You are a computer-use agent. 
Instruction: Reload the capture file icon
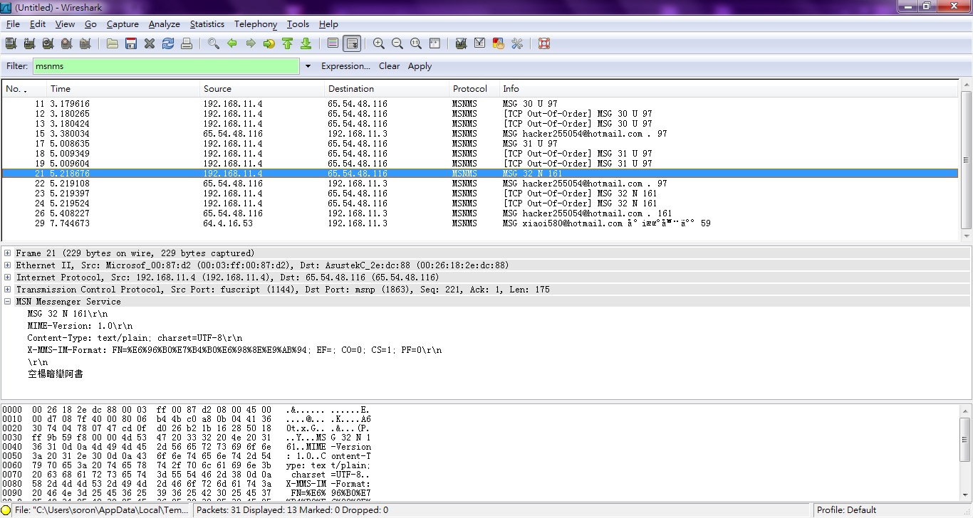coord(168,43)
